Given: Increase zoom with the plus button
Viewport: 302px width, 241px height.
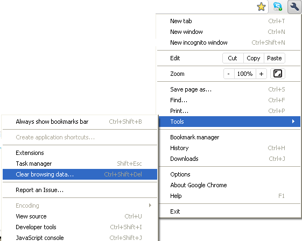Looking at the screenshot, I should [261, 74].
